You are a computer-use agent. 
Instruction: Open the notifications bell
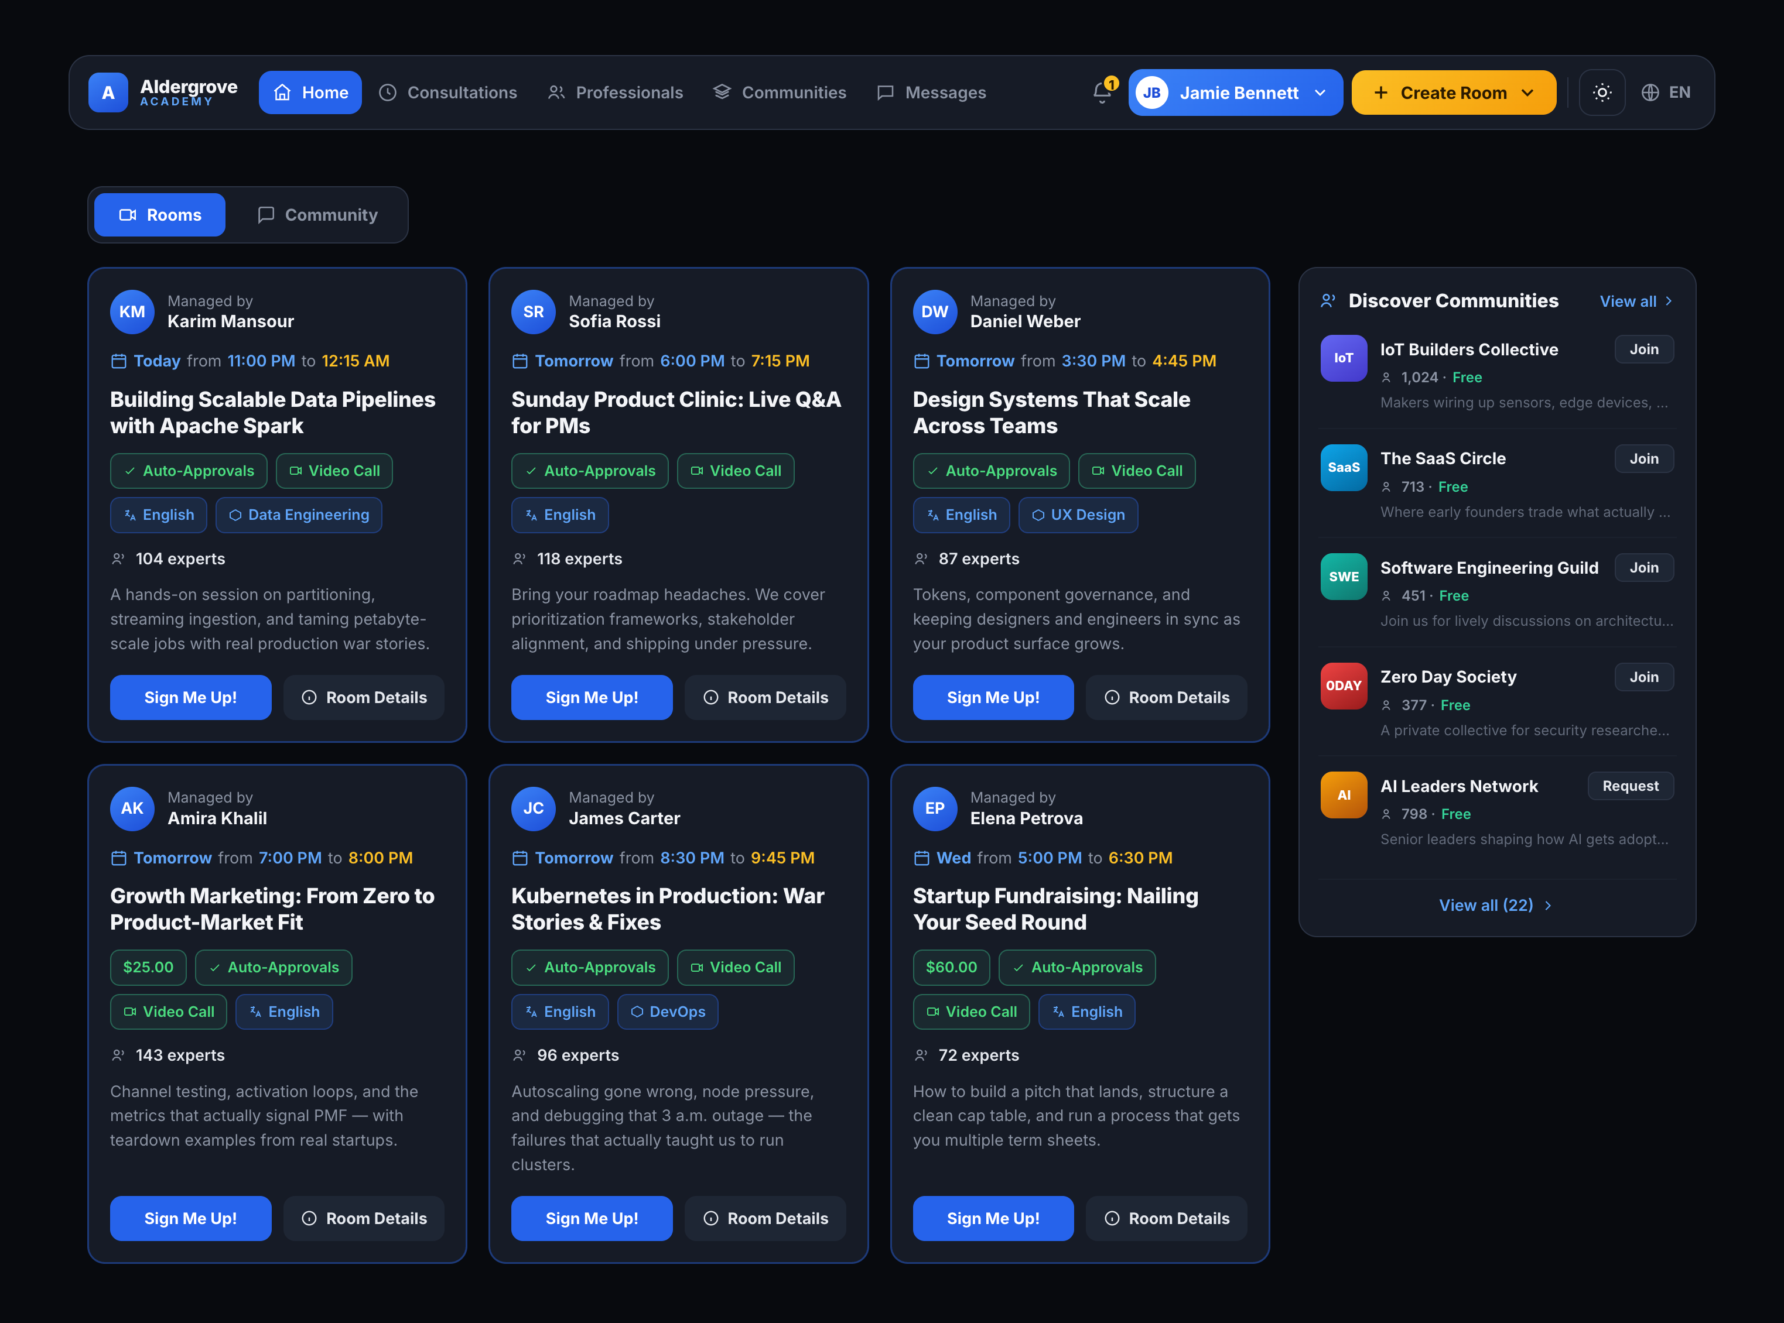pyautogui.click(x=1102, y=93)
